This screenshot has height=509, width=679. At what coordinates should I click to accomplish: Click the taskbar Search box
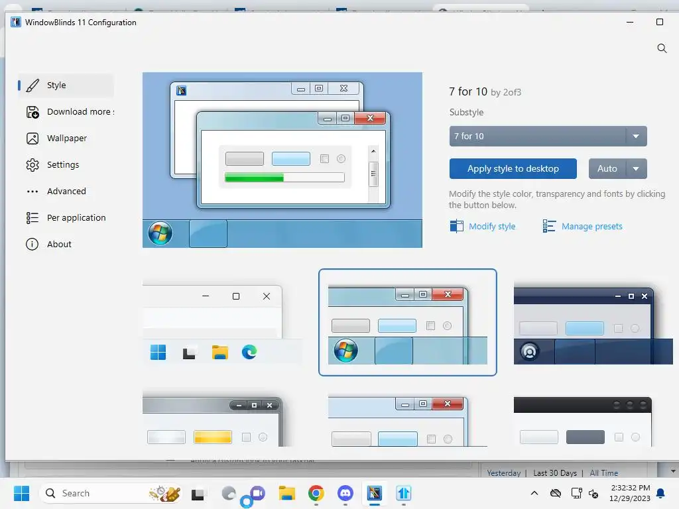click(111, 493)
